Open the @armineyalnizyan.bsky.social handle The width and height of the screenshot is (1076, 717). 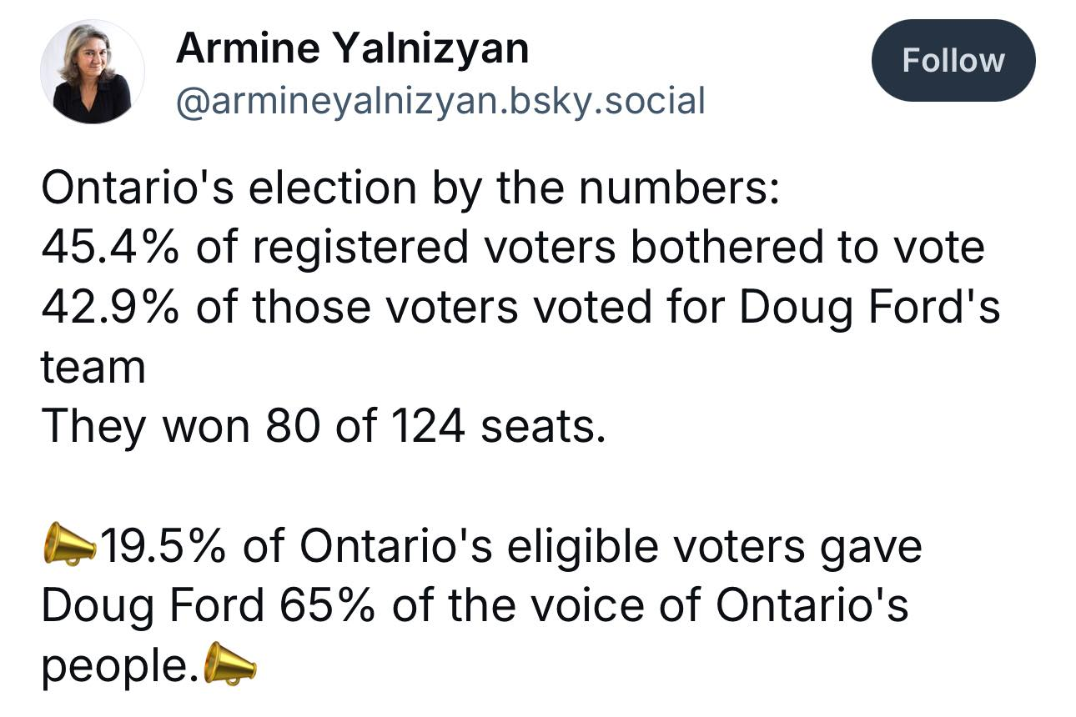point(440,101)
